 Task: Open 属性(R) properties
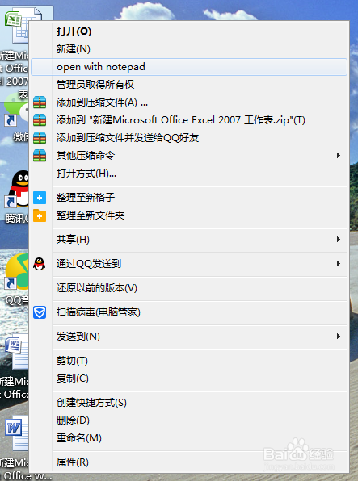189,462
